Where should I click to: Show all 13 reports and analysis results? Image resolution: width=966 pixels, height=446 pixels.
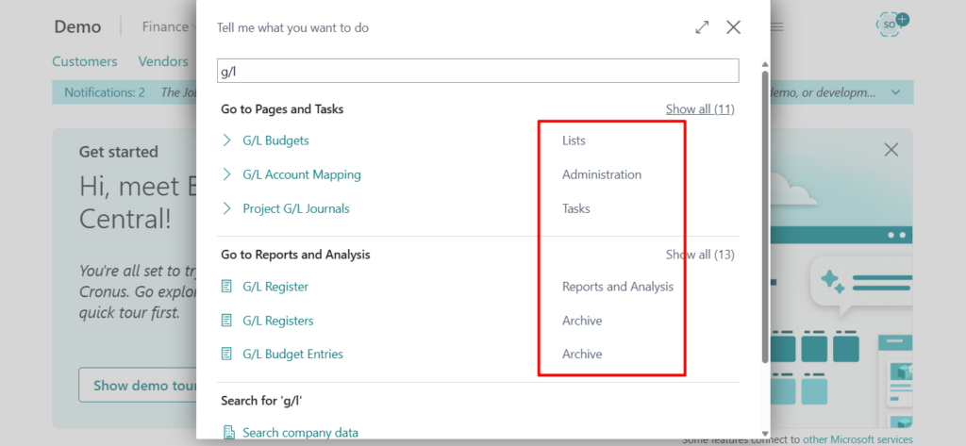[x=699, y=255]
